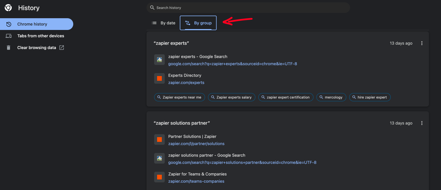The width and height of the screenshot is (441, 190).
Task: Click the external link icon after Clear browsing data
Action: point(61,48)
